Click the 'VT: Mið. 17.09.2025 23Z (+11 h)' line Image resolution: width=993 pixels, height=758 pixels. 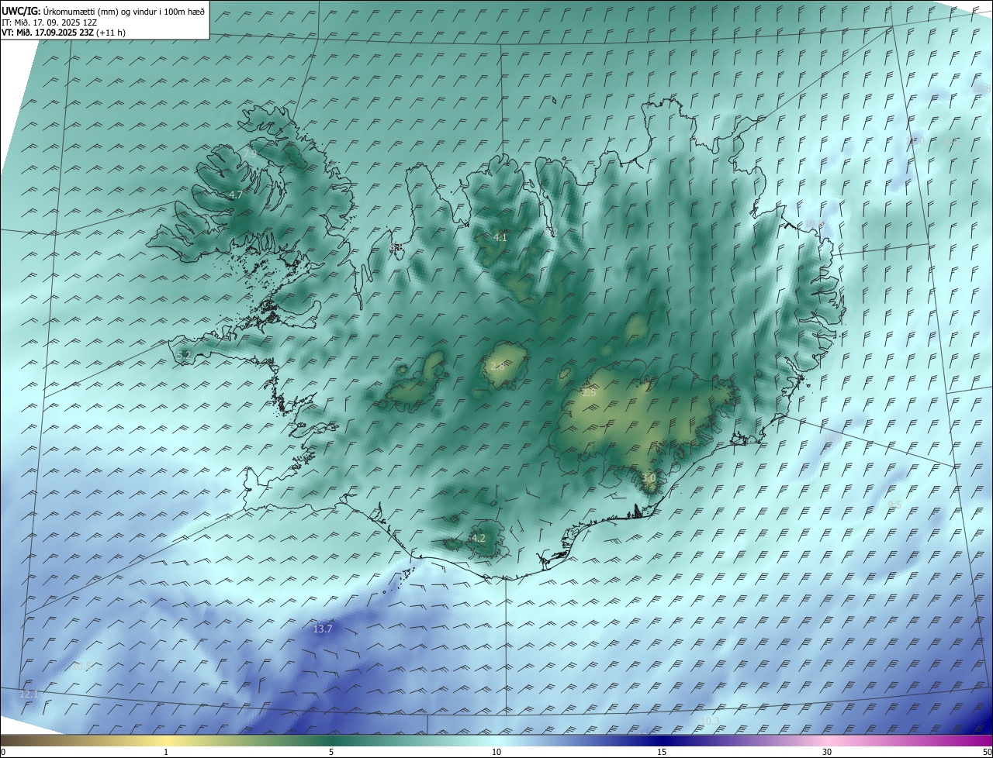coord(64,33)
